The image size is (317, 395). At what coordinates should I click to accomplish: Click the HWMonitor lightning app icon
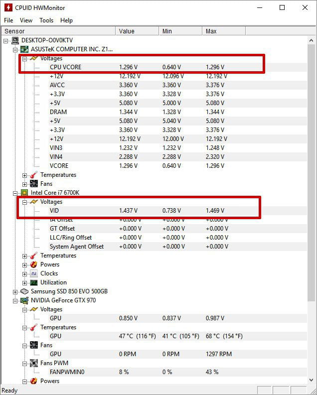[x=8, y=7]
